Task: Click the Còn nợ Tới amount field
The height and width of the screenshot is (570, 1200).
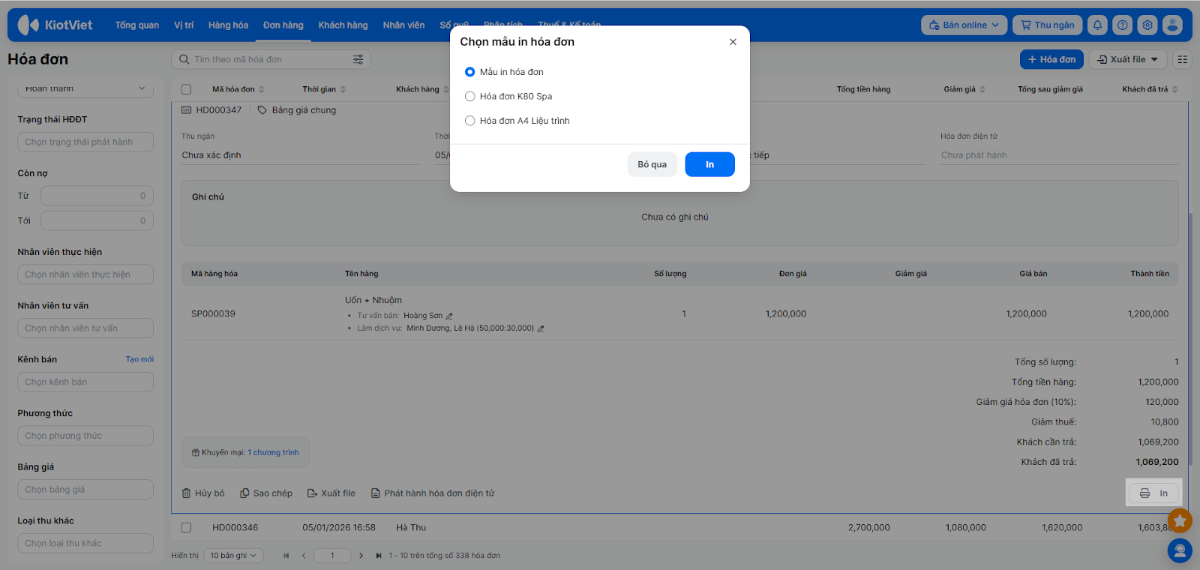Action: [x=97, y=220]
